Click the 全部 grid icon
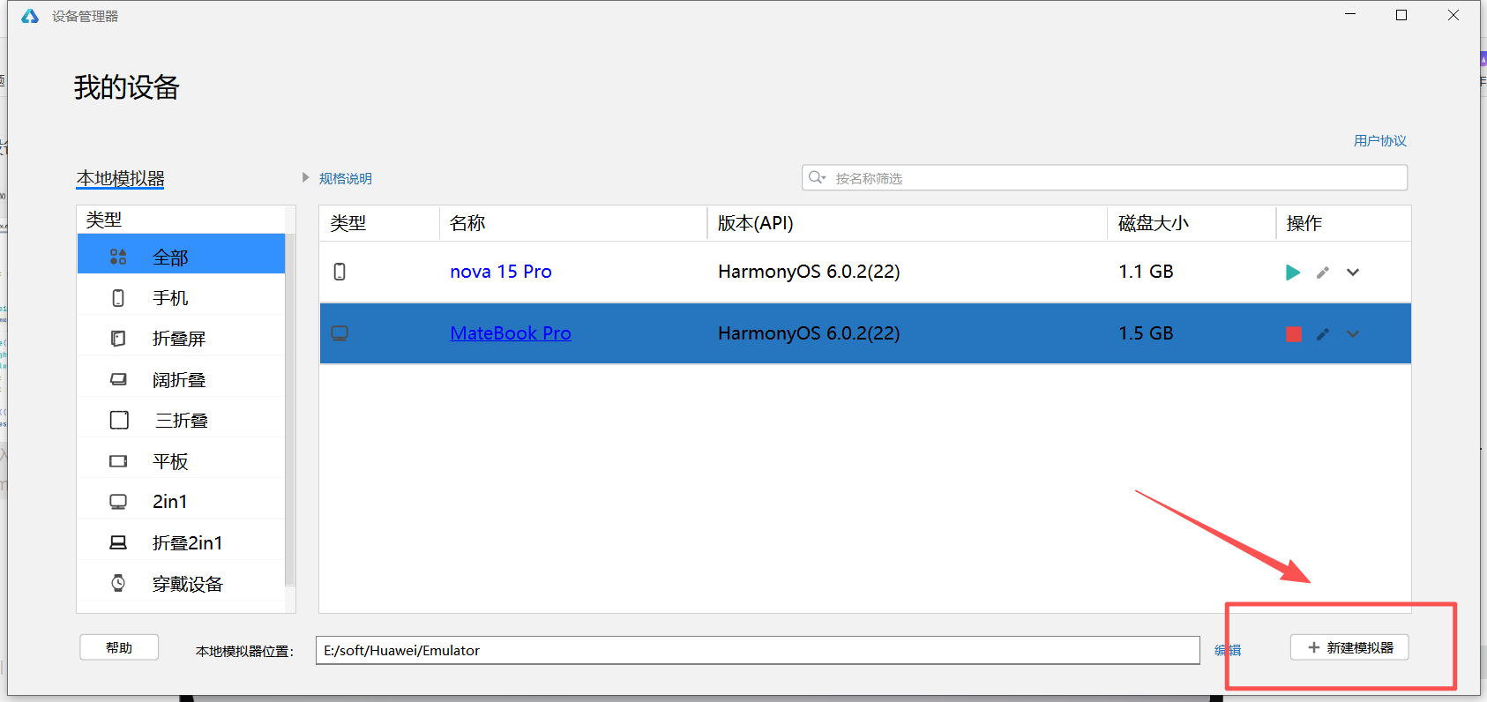This screenshot has width=1487, height=702. [118, 257]
